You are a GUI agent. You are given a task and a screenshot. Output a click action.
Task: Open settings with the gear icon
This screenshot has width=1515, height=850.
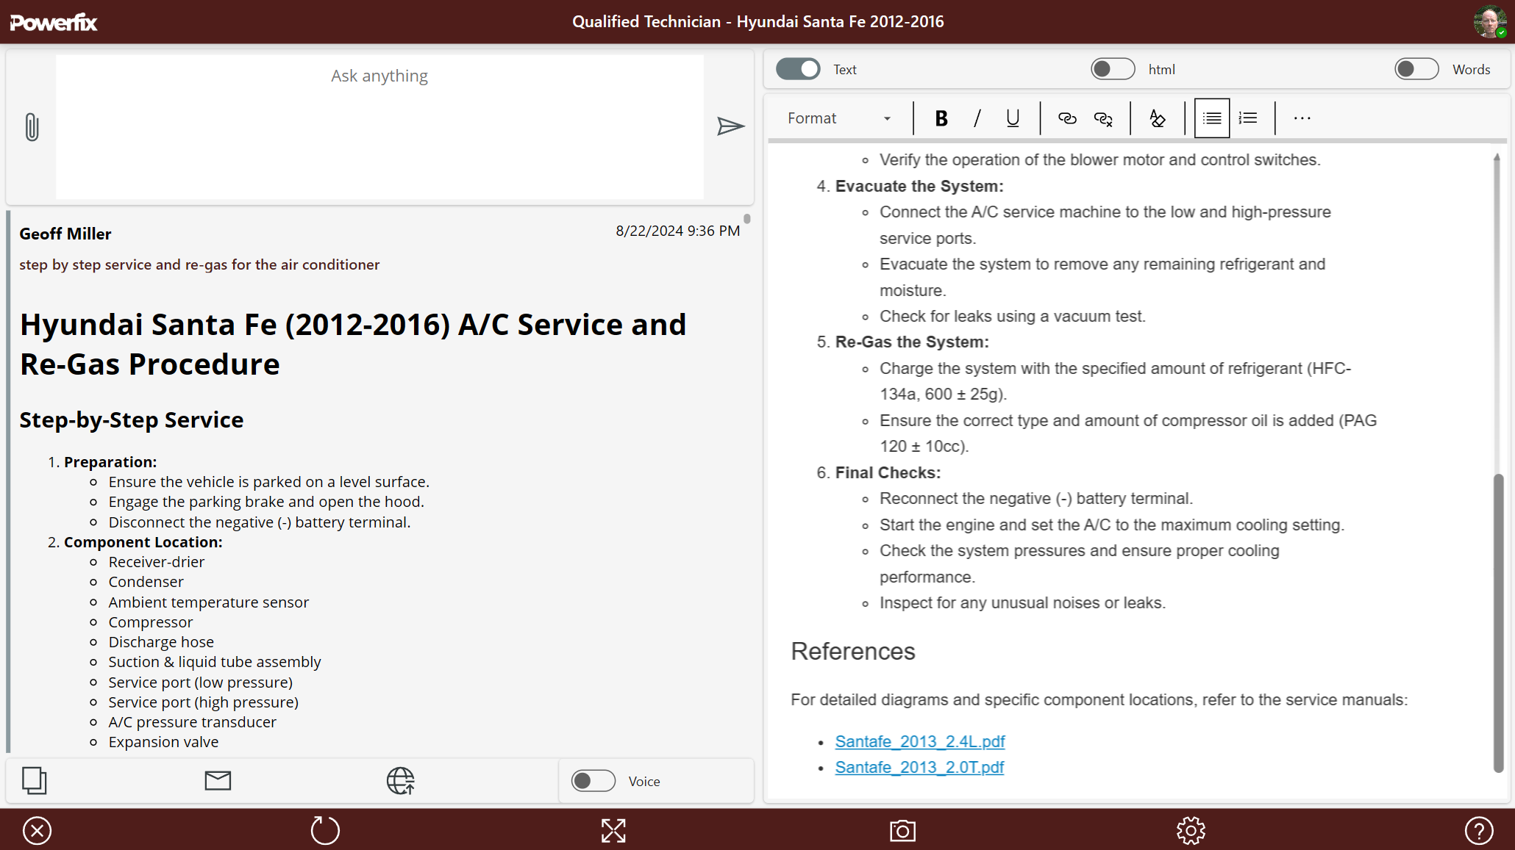(1191, 831)
